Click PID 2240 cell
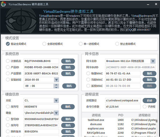160x137 pixels. [121, 133]
